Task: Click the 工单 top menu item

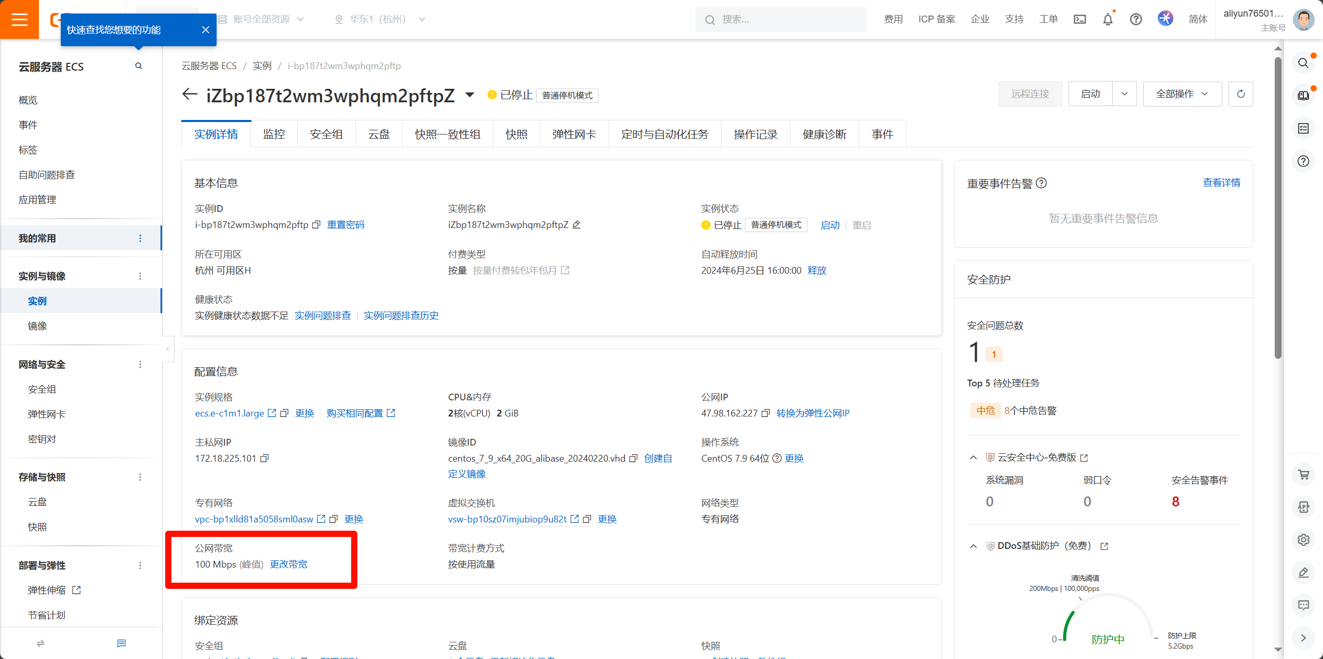Action: pos(1048,19)
